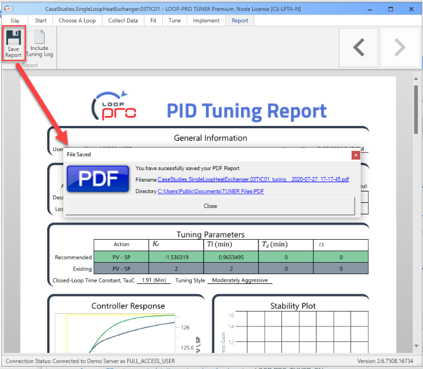Viewport: 423px width, 369px height.
Task: Toggle Include Tuning Log document icon
Action: point(39,37)
